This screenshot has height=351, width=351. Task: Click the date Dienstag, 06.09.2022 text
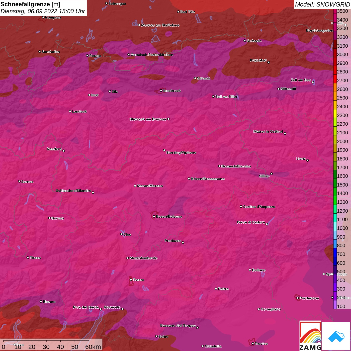(29, 11)
